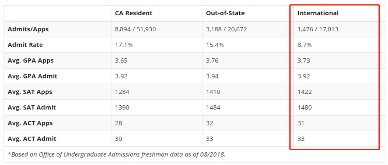Click the CA Resident column header

click(134, 13)
